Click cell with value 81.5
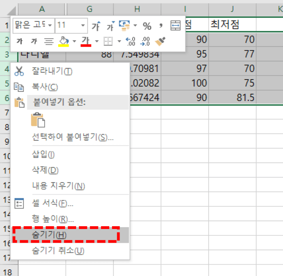This screenshot has width=283, height=276. click(232, 98)
